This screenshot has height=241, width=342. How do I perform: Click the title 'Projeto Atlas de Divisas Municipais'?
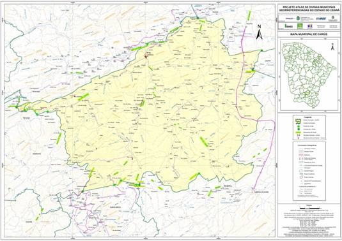pyautogui.click(x=309, y=7)
